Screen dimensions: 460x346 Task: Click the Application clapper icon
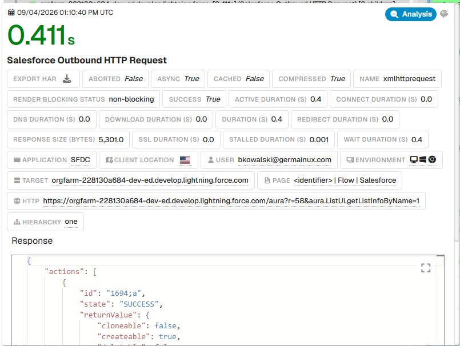click(x=17, y=160)
